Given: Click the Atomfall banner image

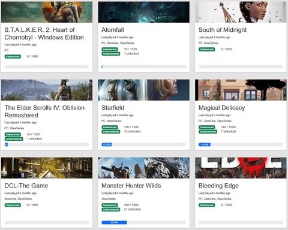Looking at the screenshot, I should pos(143,12).
